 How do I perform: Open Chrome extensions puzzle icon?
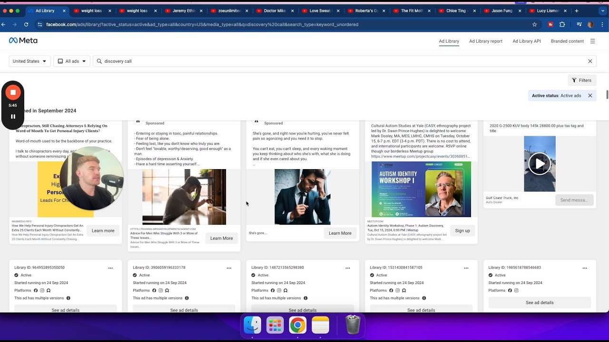click(x=562, y=24)
